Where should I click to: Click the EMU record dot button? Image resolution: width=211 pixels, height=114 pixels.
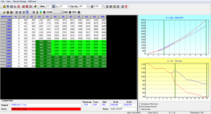pyautogui.click(x=70, y=12)
